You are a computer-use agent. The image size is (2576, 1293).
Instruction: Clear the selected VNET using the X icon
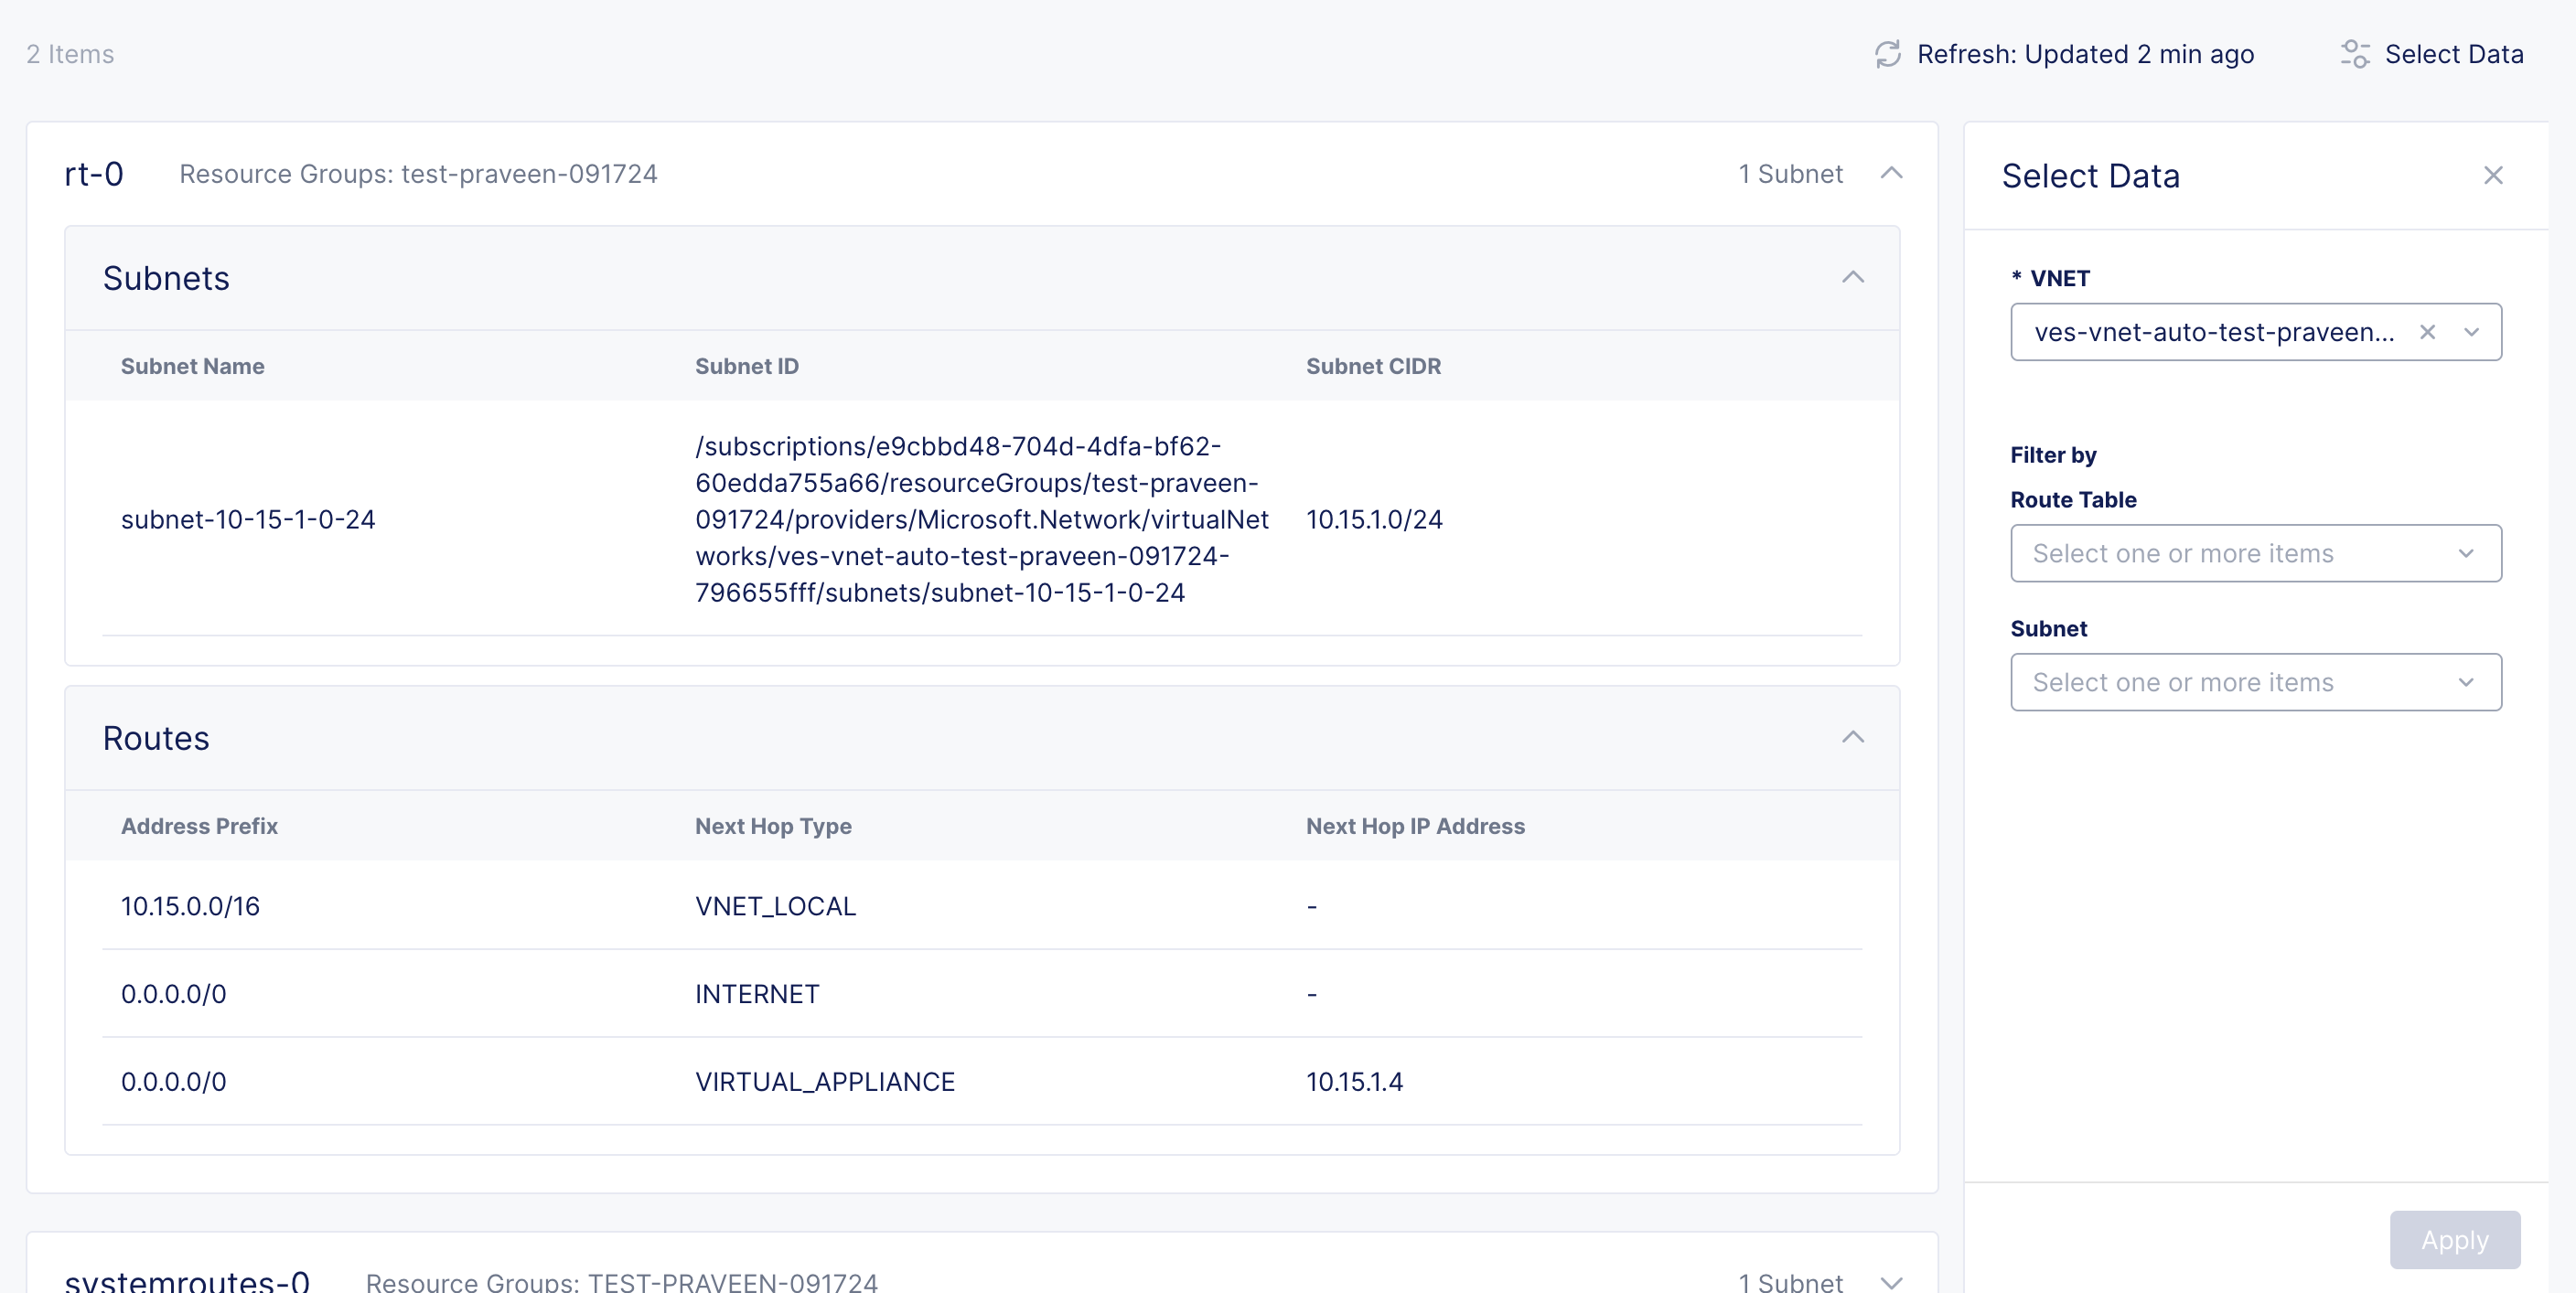pyautogui.click(x=2428, y=332)
